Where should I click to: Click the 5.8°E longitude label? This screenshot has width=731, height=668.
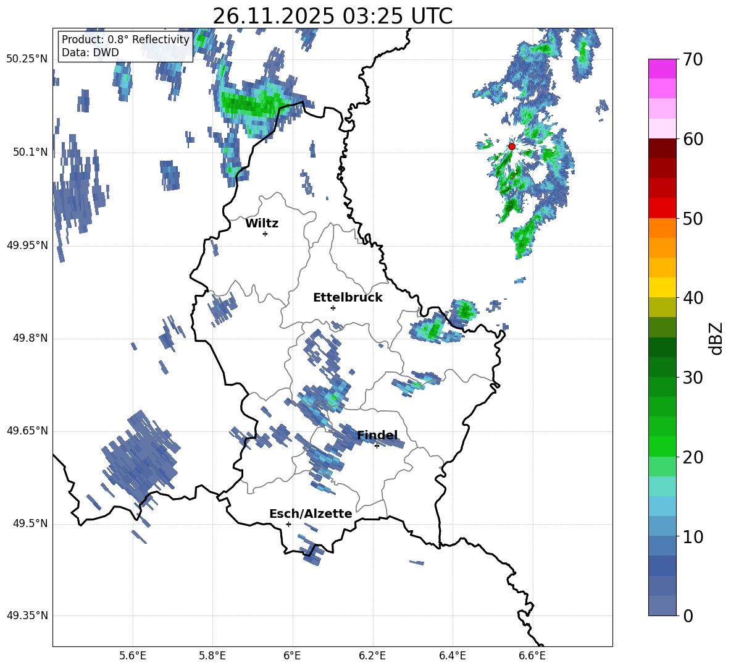point(212,656)
